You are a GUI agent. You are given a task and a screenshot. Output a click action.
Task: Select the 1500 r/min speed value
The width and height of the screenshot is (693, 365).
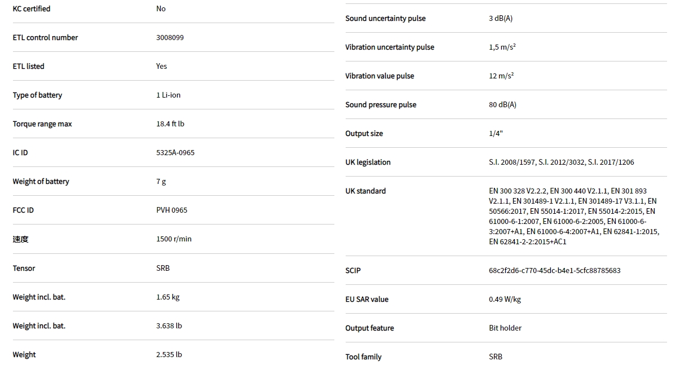(174, 239)
